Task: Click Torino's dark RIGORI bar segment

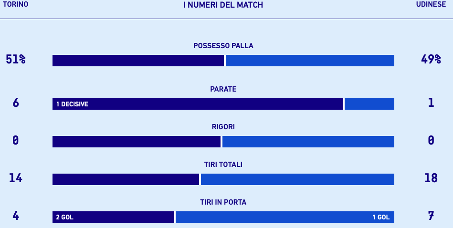Action: coord(137,142)
